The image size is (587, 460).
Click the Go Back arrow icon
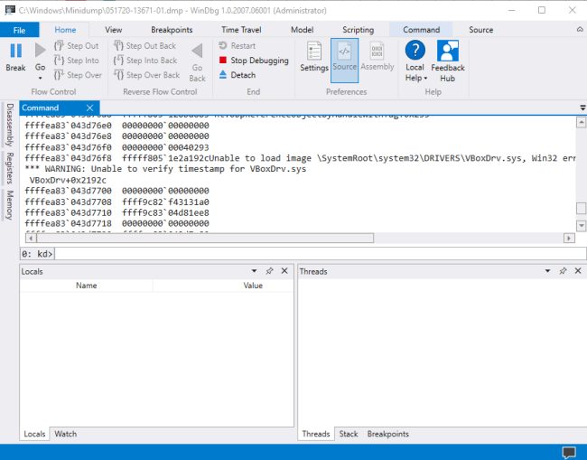click(197, 51)
